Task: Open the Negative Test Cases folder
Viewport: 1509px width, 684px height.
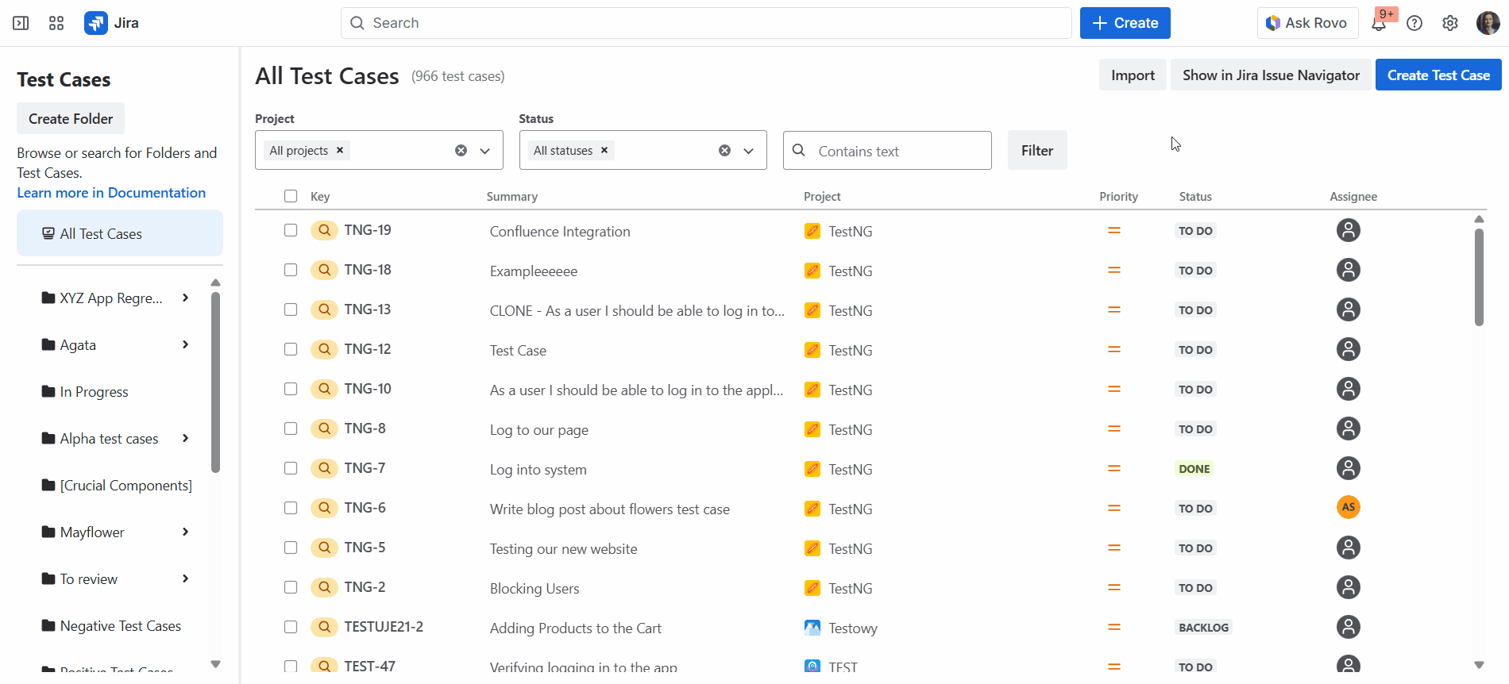Action: pyautogui.click(x=121, y=626)
